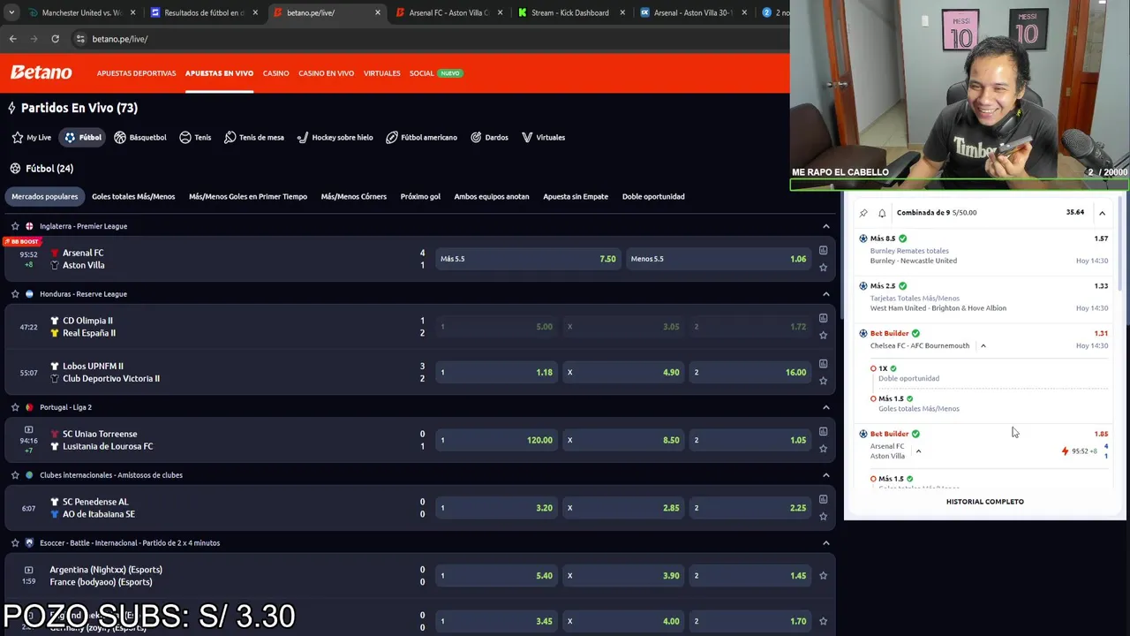Collapse Esoccer - Battle section
The height and width of the screenshot is (636, 1130).
coord(826,543)
